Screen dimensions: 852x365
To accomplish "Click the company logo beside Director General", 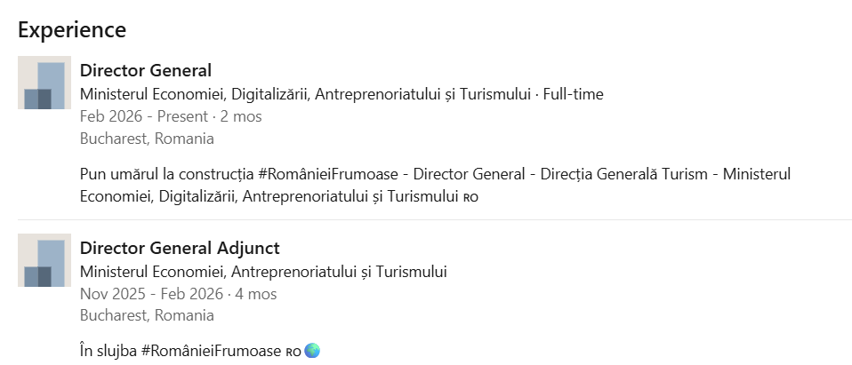I will [44, 83].
